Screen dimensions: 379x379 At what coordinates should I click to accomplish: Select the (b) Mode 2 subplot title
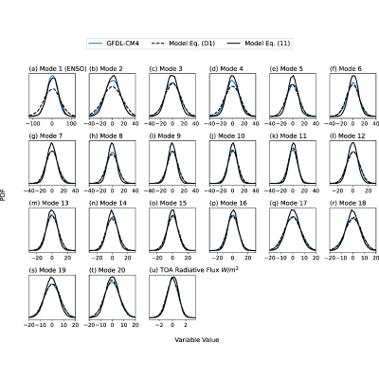[106, 69]
